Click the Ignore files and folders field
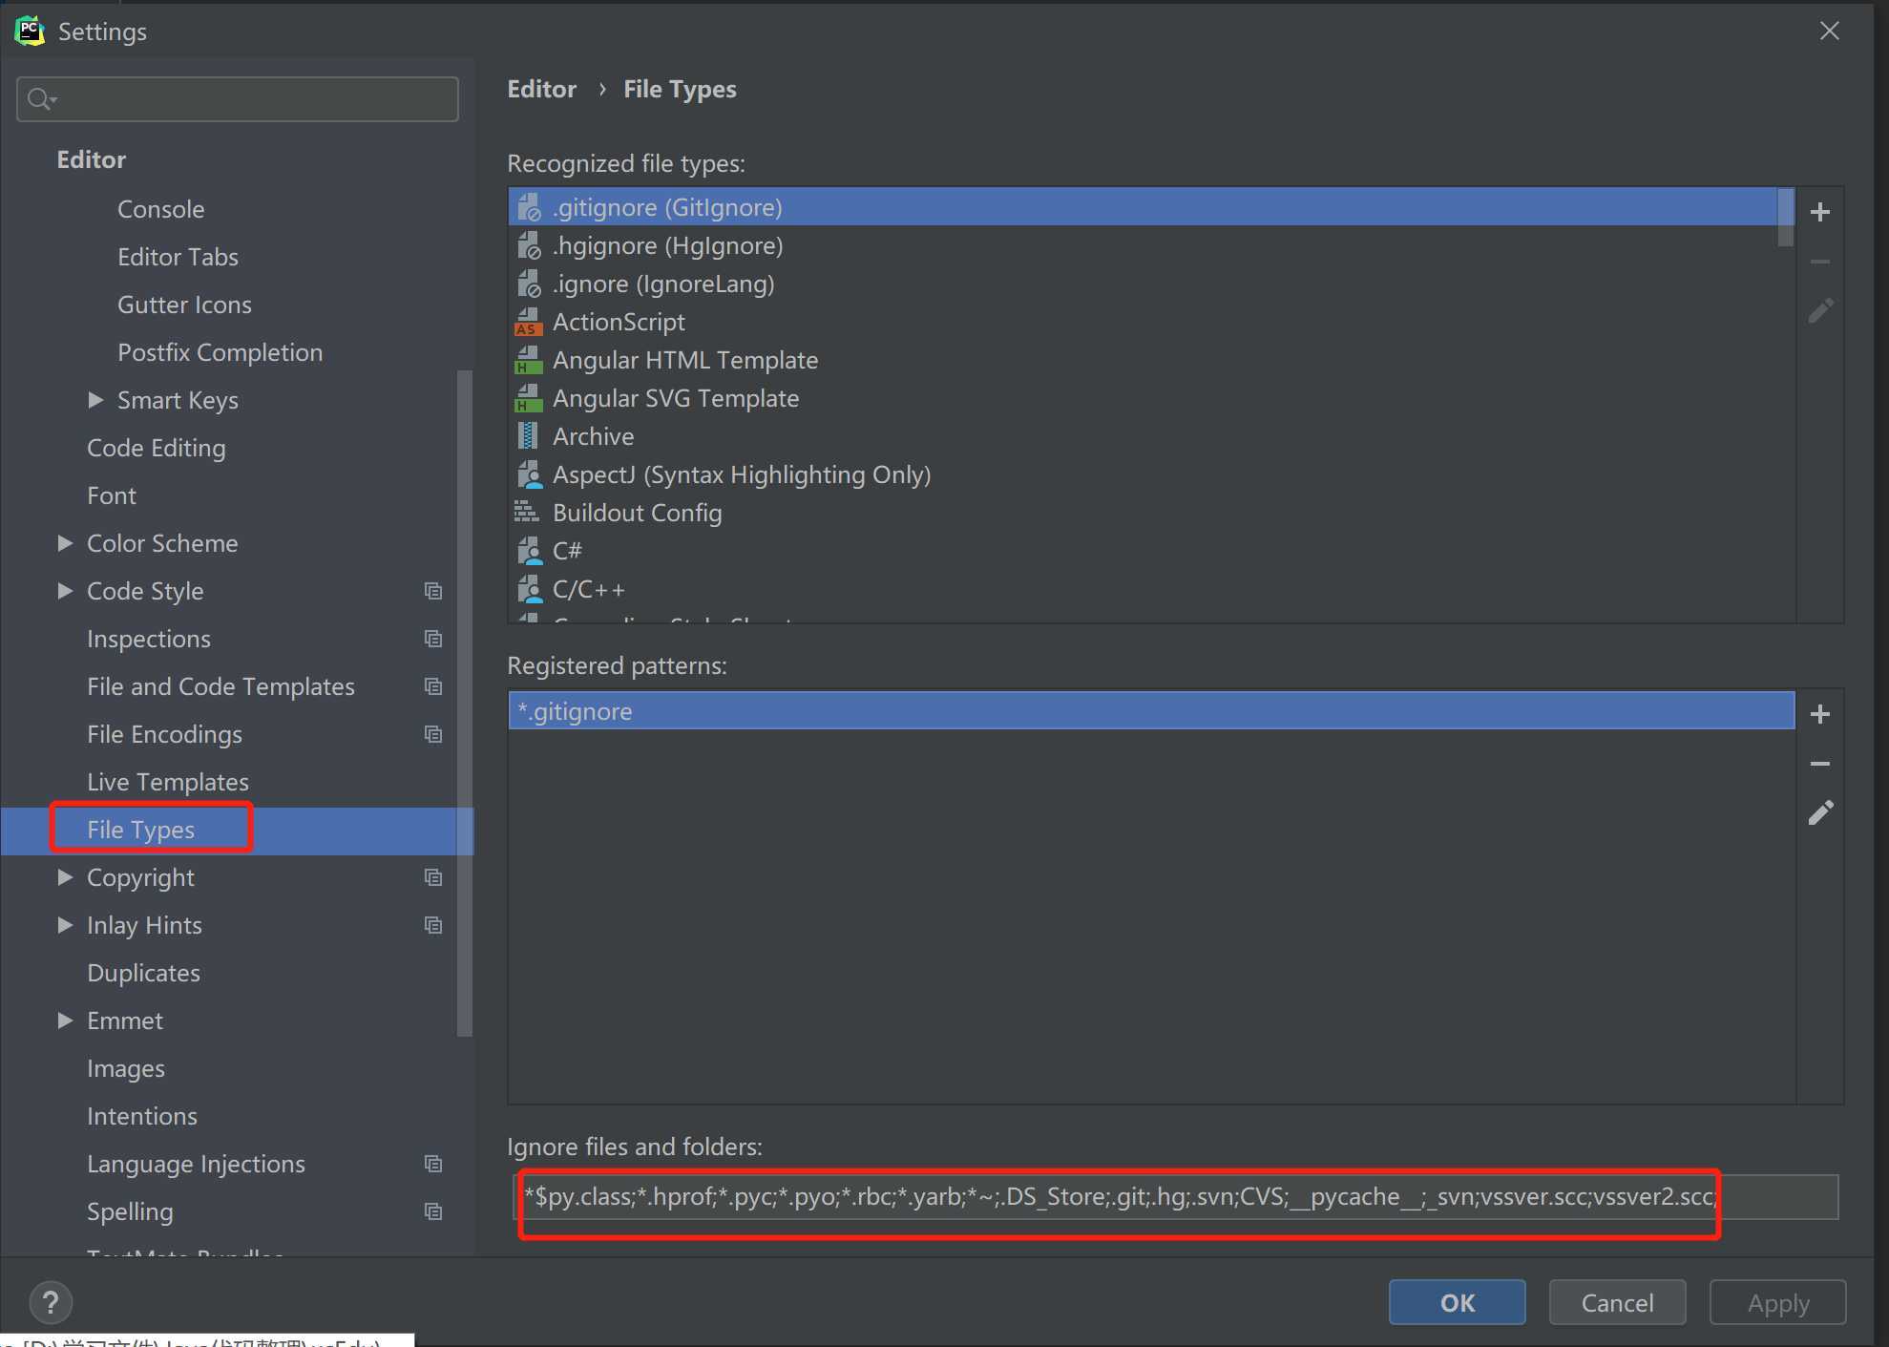 click(1176, 1197)
